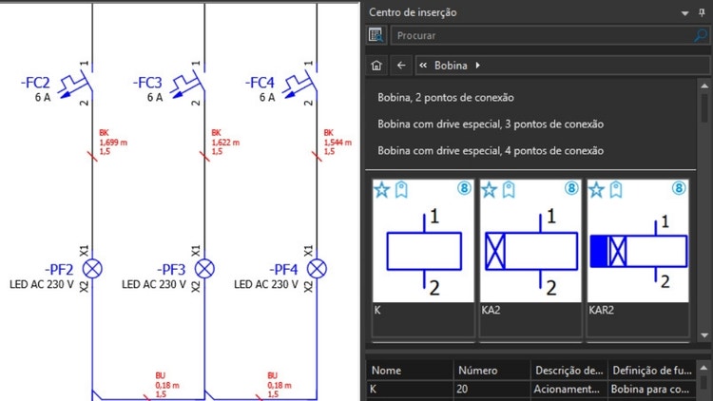Click the 6 A rating under -FC3
This screenshot has width=713, height=401.
(x=155, y=97)
